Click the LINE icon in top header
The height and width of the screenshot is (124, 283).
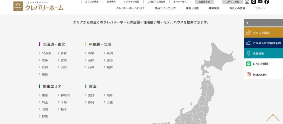(x=254, y=2)
